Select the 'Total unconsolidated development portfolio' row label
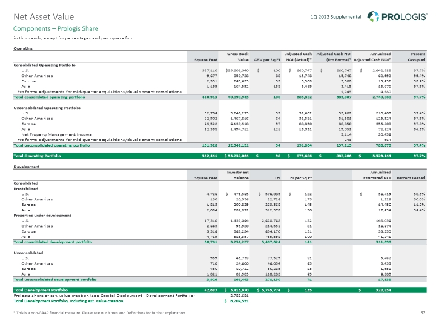Image resolution: width=436 pixels, height=327 pixels. [54, 280]
